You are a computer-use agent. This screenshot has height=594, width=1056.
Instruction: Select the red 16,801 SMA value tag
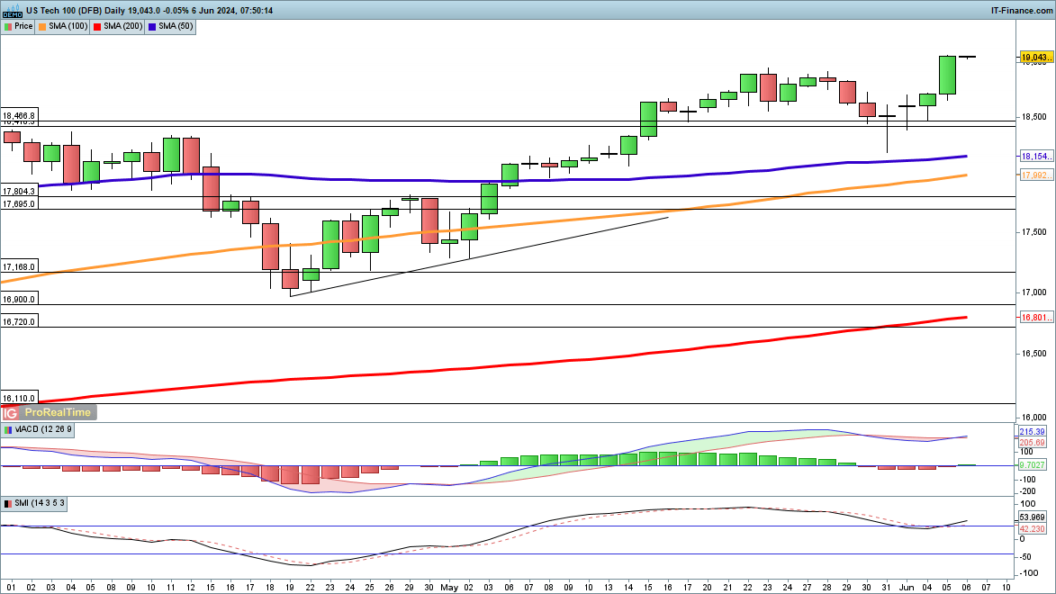click(1036, 317)
